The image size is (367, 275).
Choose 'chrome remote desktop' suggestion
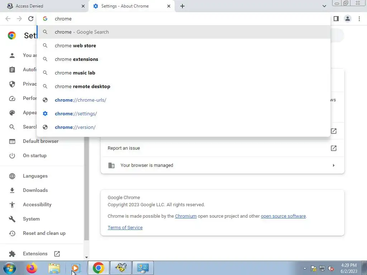point(184,86)
